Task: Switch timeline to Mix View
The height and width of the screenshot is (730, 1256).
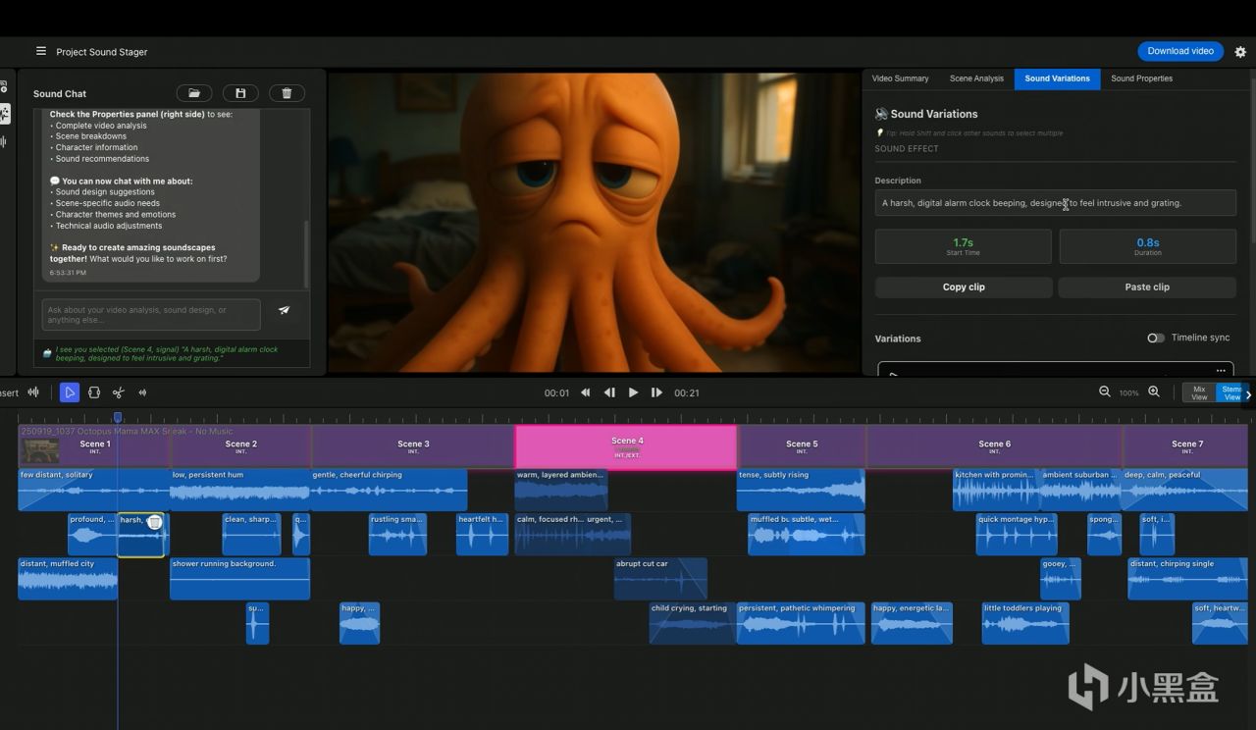Action: click(1199, 392)
